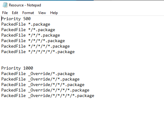This screenshot has height=115, width=164.
Task: Open the Edit menu
Action: 15,13
